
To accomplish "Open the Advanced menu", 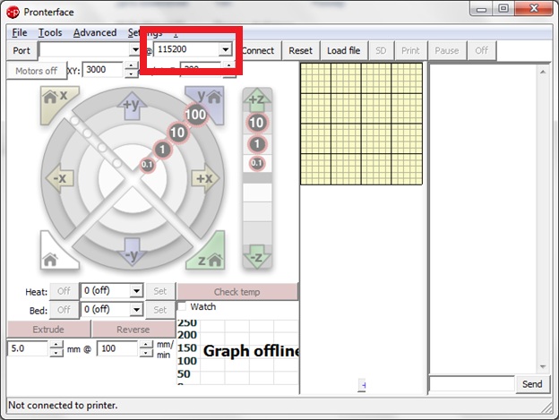I will [94, 32].
